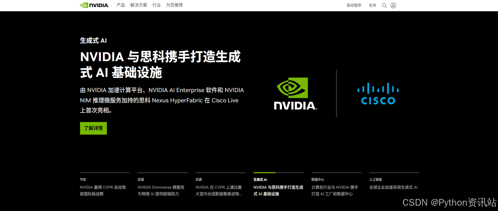
Task: Click the Cisco logo in banner
Action: 378,94
